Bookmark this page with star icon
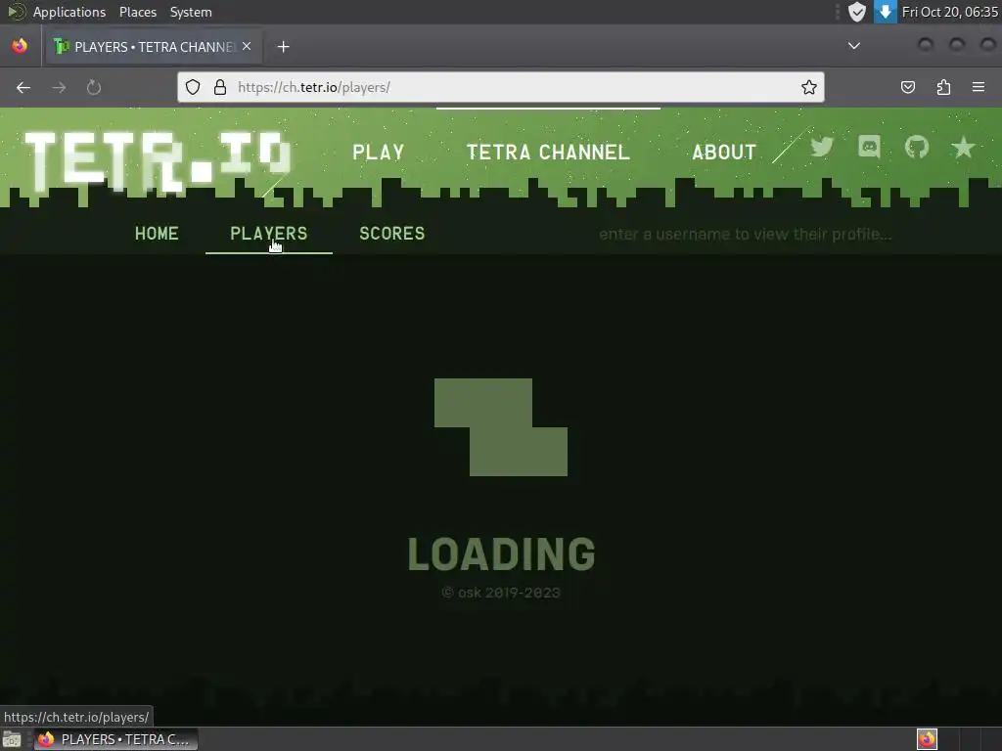Image resolution: width=1002 pixels, height=751 pixels. 809,87
